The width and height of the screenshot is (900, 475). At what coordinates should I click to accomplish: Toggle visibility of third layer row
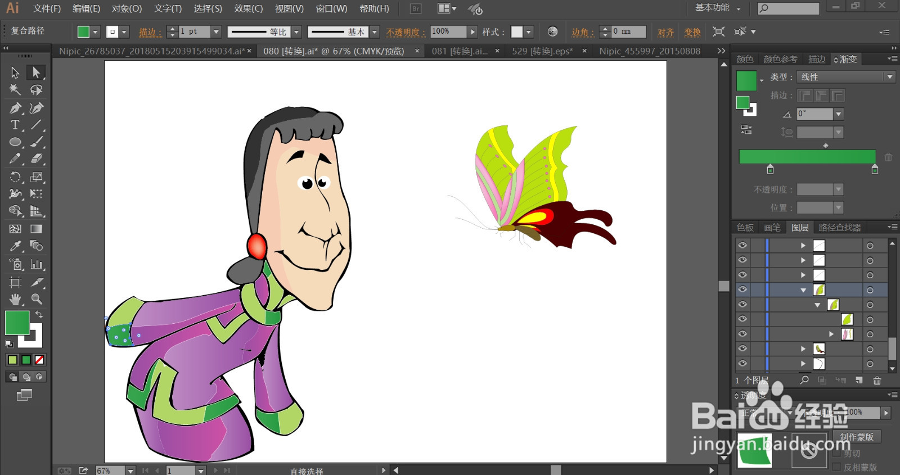[x=742, y=275]
